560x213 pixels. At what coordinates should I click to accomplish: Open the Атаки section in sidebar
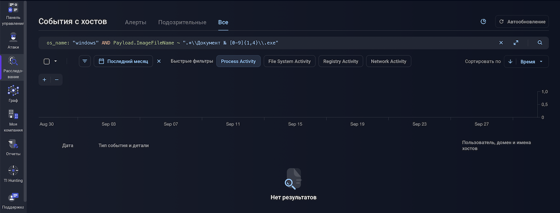point(13,37)
